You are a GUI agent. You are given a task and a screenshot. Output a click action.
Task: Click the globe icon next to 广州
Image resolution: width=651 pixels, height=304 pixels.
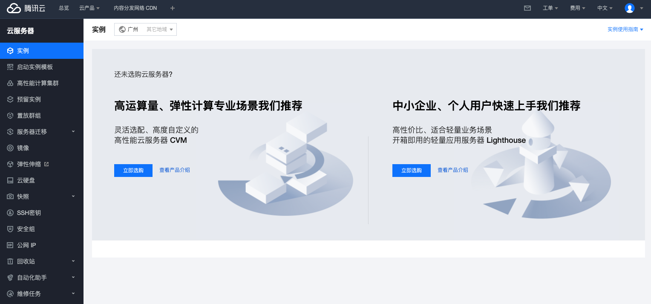click(x=122, y=29)
